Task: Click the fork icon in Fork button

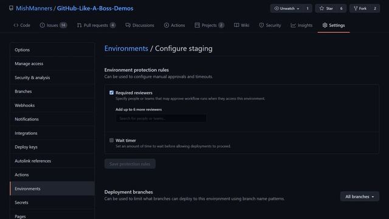Action: [x=356, y=9]
